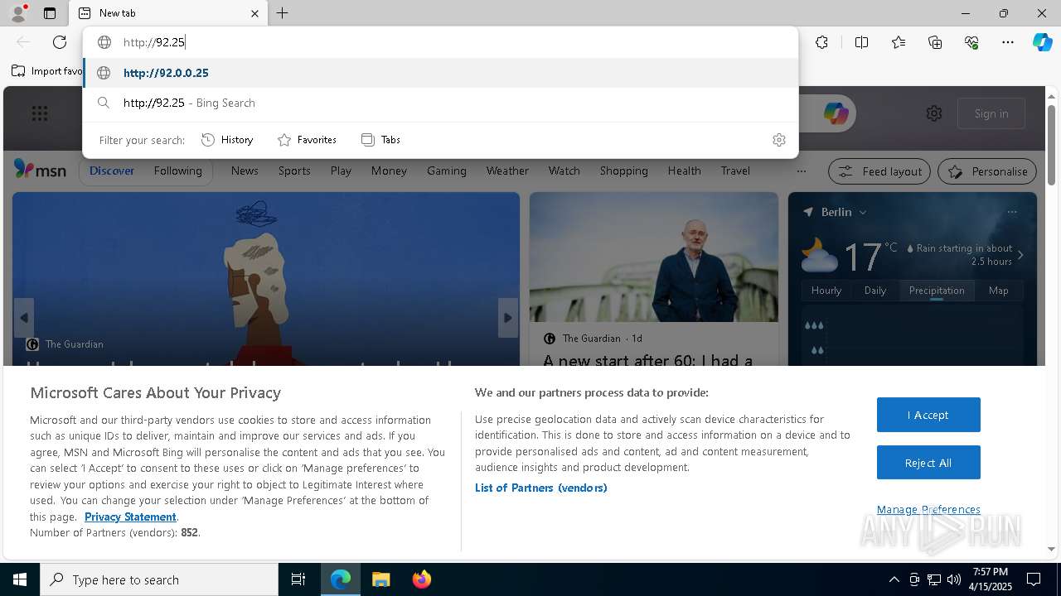This screenshot has width=1061, height=596.
Task: Click the taskbar search box
Action: 159,579
